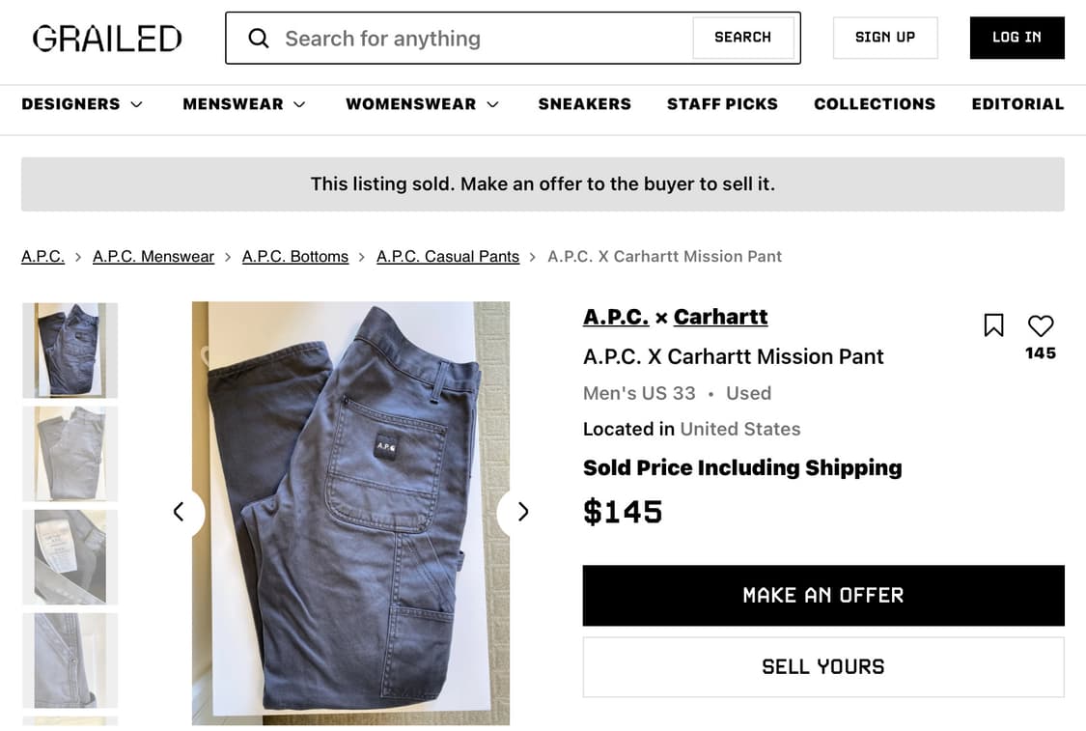Follow the A.P.C. Casual Pants breadcrumb
The width and height of the screenshot is (1086, 731).
point(448,257)
